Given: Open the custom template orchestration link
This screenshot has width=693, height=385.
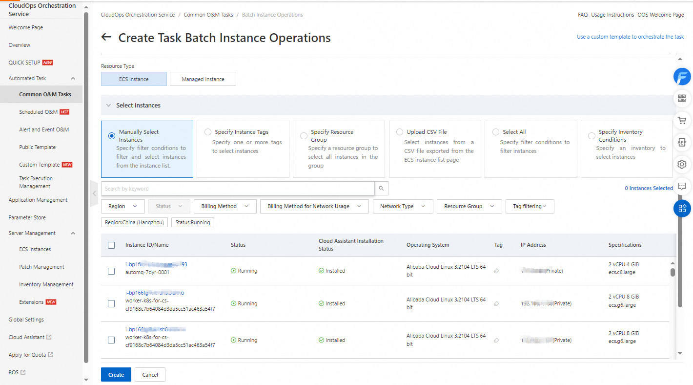Looking at the screenshot, I should click(630, 37).
